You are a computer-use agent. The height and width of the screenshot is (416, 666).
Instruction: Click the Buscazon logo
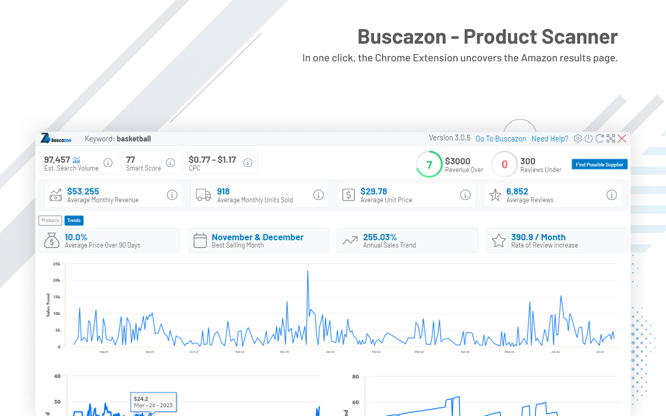pyautogui.click(x=56, y=138)
